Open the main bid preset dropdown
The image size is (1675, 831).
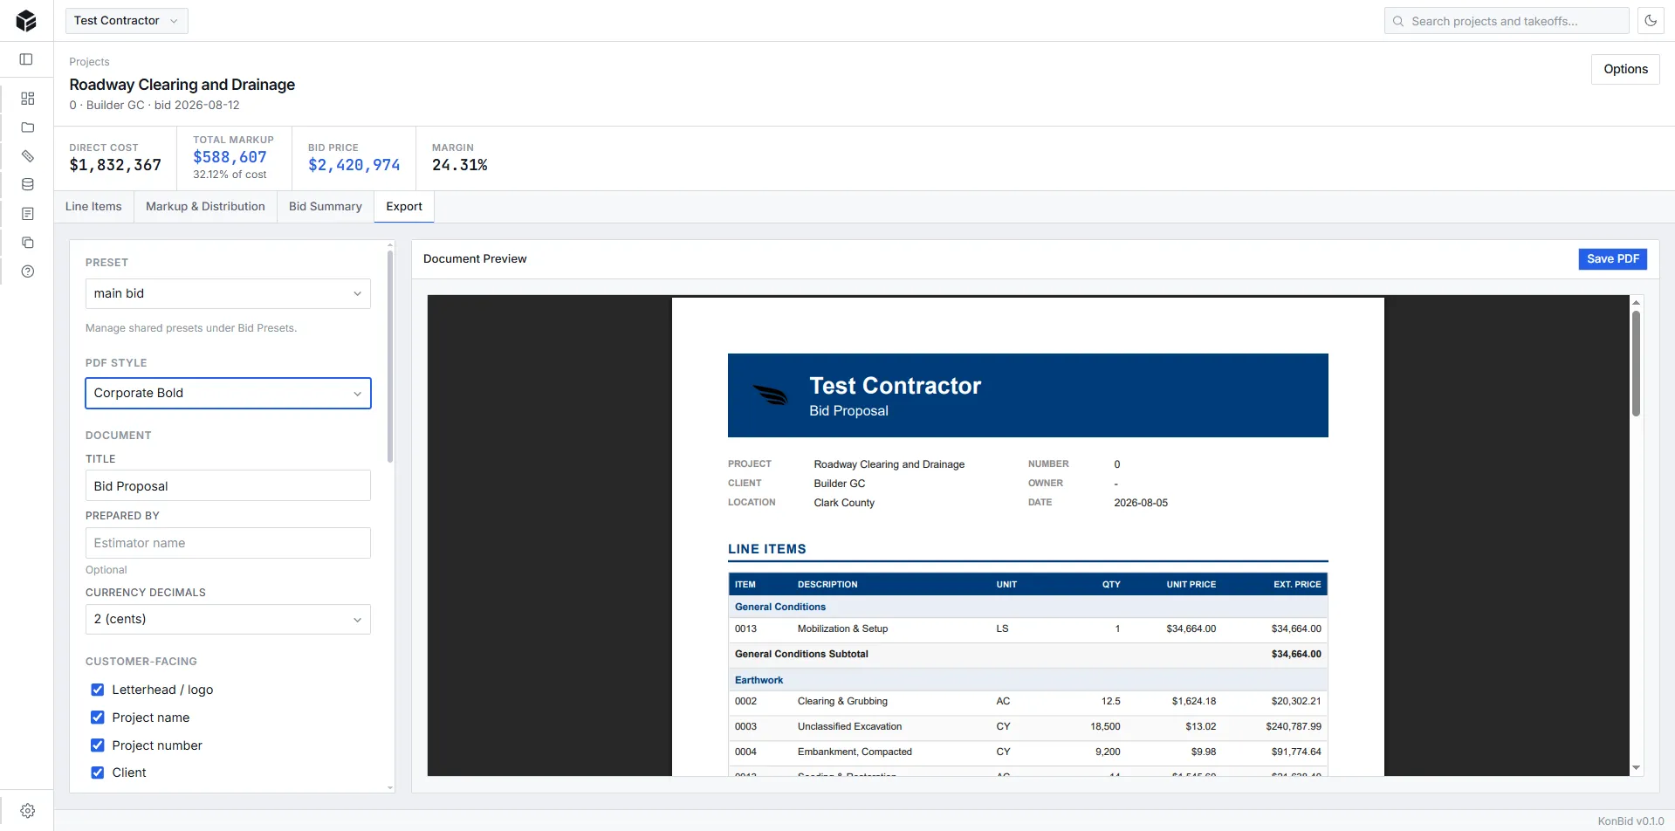click(x=228, y=293)
